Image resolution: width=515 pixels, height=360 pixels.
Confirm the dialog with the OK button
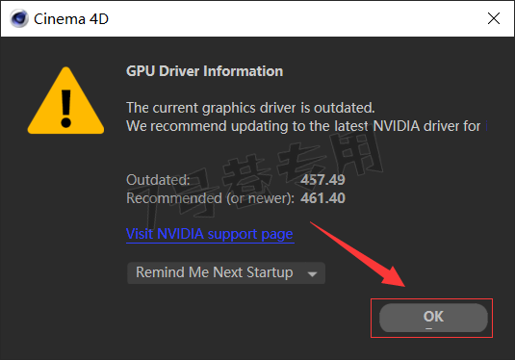point(433,318)
